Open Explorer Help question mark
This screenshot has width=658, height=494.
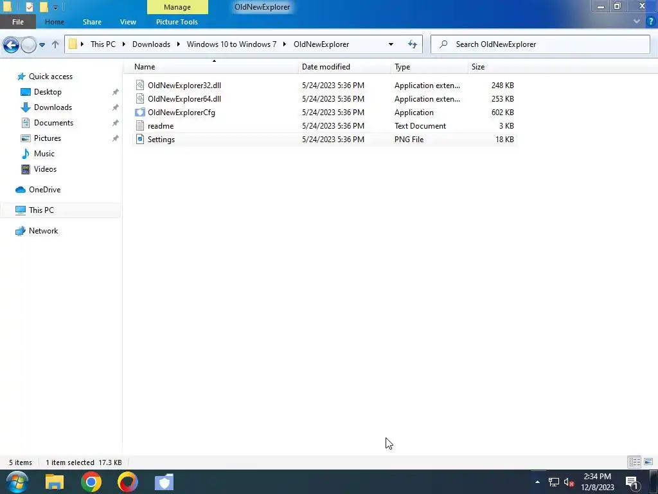(651, 21)
